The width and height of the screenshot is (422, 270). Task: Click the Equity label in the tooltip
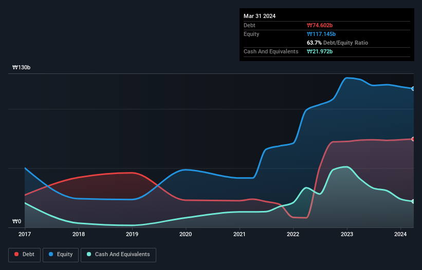tap(251, 34)
